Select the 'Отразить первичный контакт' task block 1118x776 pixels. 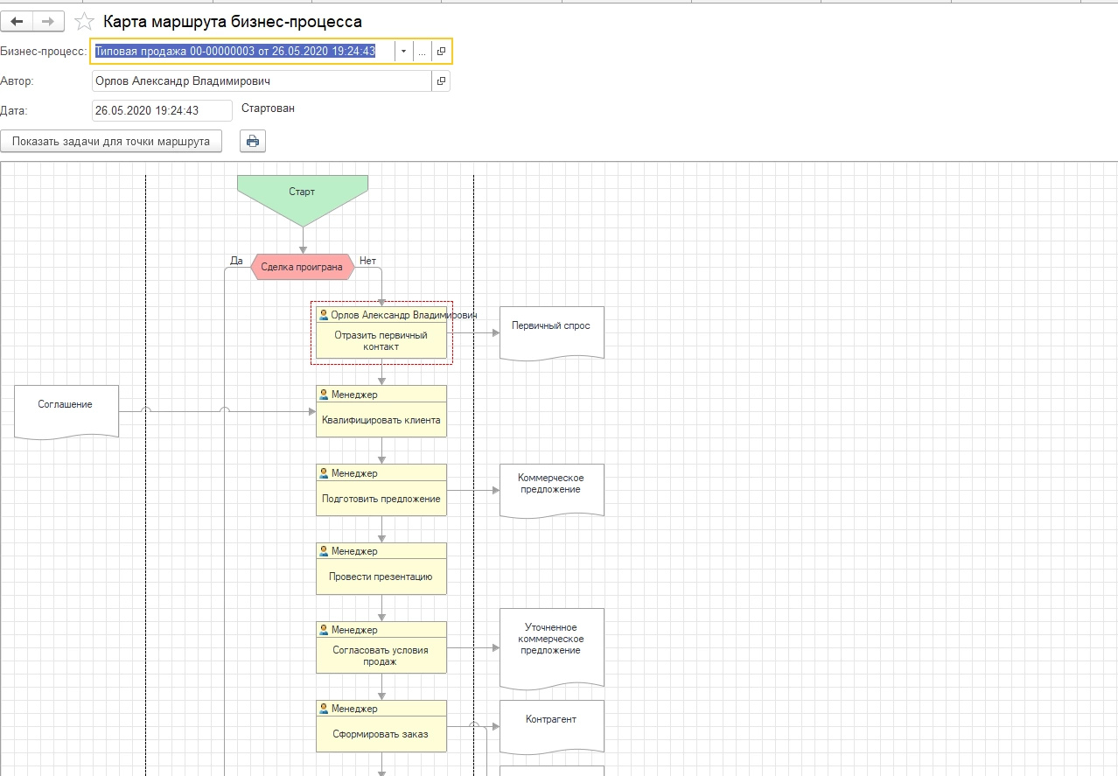[381, 340]
